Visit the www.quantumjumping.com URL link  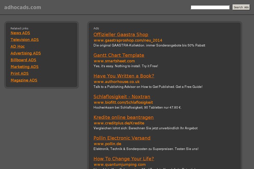click(x=119, y=164)
